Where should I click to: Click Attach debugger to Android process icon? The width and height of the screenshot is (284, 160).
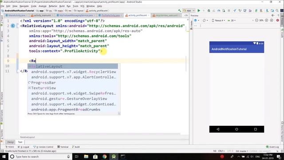pos(224,11)
